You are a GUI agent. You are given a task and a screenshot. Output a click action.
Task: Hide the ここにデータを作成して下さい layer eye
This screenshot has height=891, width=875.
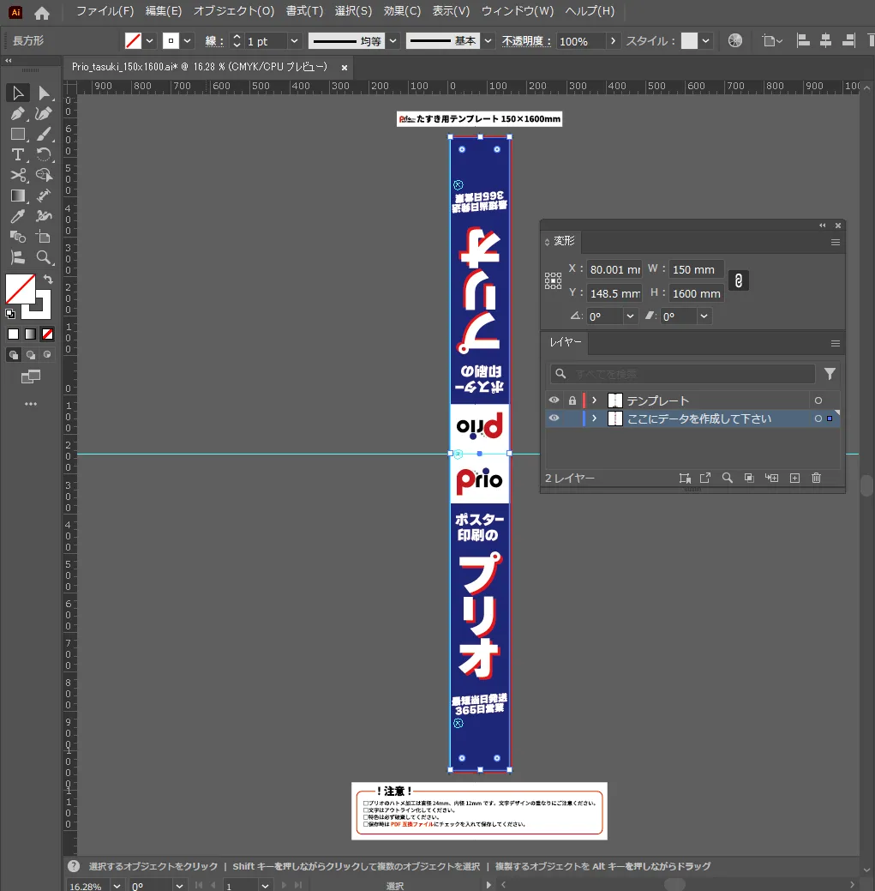click(554, 418)
